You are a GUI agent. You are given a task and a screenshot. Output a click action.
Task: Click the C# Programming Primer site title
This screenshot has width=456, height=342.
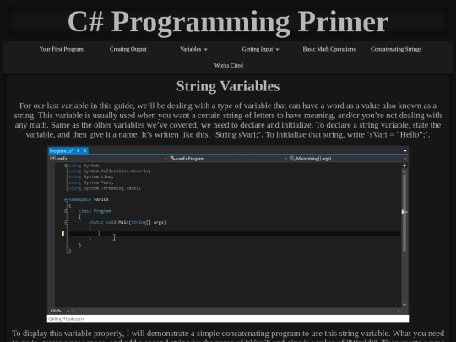(x=228, y=22)
